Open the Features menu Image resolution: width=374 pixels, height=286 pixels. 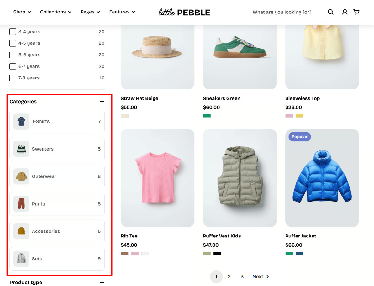[122, 12]
